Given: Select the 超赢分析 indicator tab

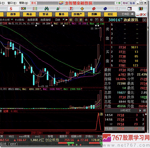Looking at the screenshot, I should pyautogui.click(x=76, y=137).
